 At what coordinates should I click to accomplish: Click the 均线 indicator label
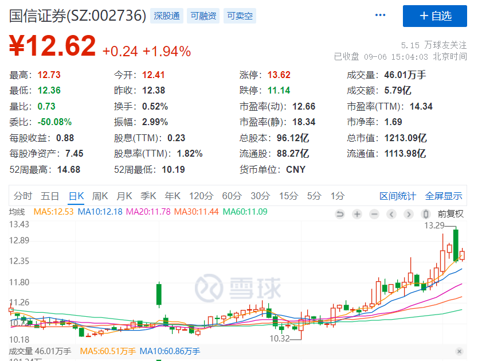[17, 211]
